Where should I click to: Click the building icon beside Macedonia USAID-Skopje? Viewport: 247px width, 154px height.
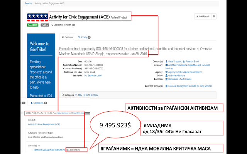(166, 79)
